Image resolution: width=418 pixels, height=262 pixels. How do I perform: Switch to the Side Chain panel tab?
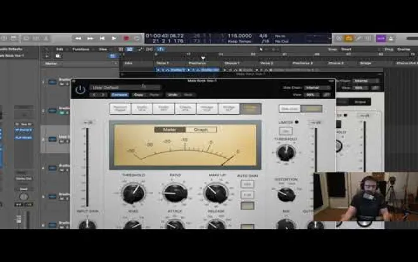point(289,109)
